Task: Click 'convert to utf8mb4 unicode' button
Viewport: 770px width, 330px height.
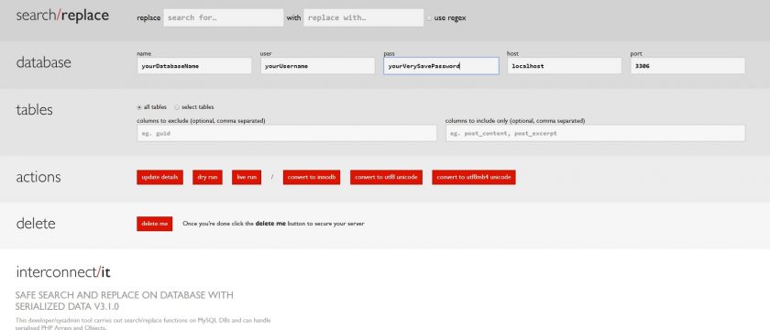Action: pyautogui.click(x=474, y=177)
